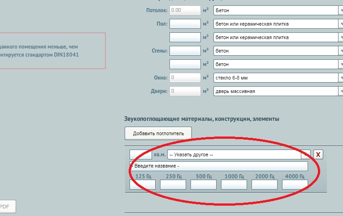Click the 'Введите название' name field

pos(219,166)
